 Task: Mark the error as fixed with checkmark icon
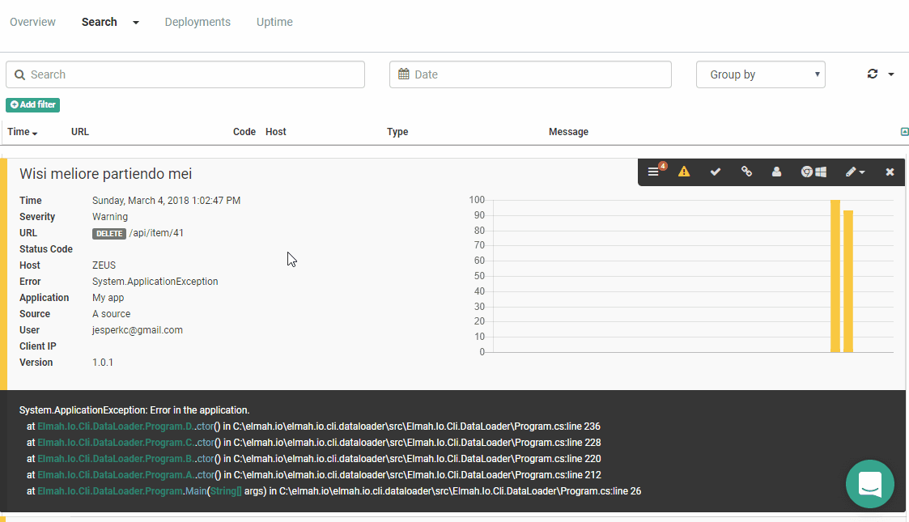715,172
